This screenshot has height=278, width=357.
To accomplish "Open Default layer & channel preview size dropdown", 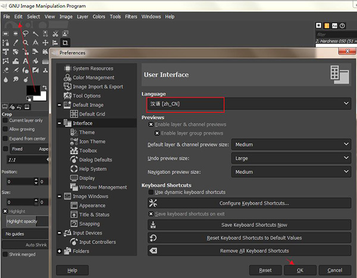I will [291, 144].
